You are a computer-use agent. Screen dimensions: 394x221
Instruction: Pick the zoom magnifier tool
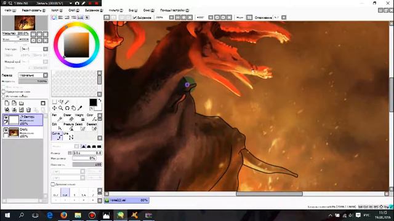point(61,108)
